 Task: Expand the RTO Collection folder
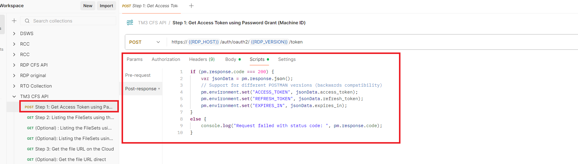(14, 86)
